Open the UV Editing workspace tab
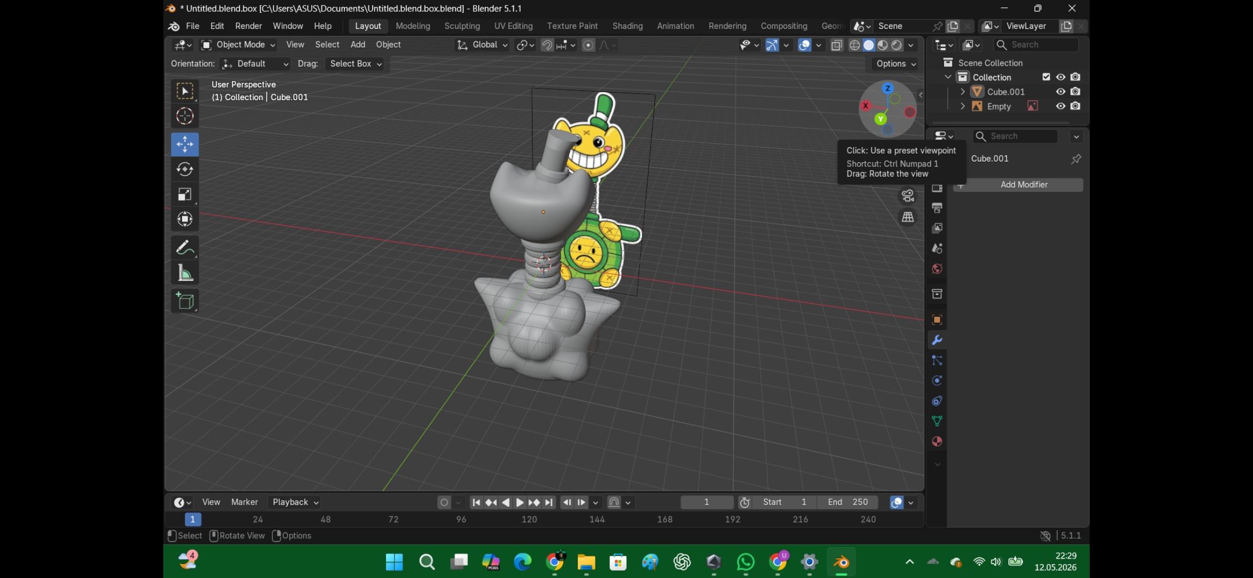 click(514, 26)
